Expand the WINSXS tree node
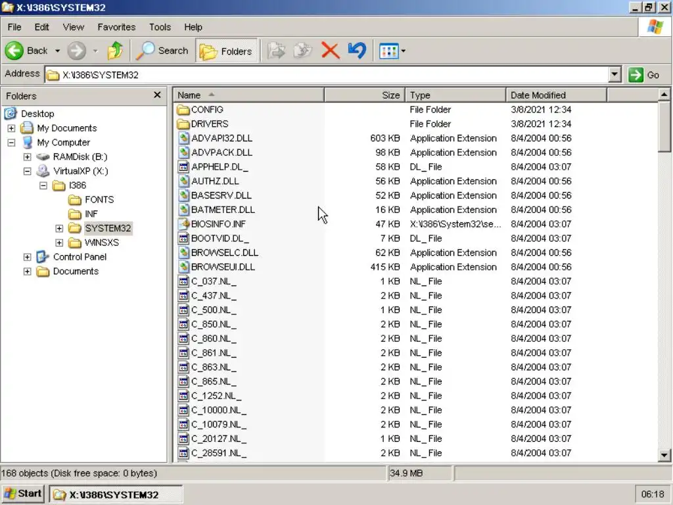This screenshot has height=505, width=673. [59, 243]
